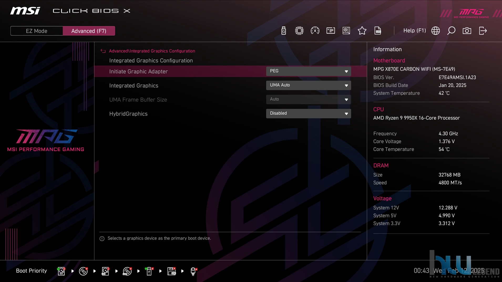
Task: Open Help (F1)
Action: [414, 31]
